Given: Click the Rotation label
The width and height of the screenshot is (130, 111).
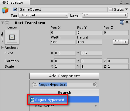Looking at the screenshot, I should tap(12, 61).
